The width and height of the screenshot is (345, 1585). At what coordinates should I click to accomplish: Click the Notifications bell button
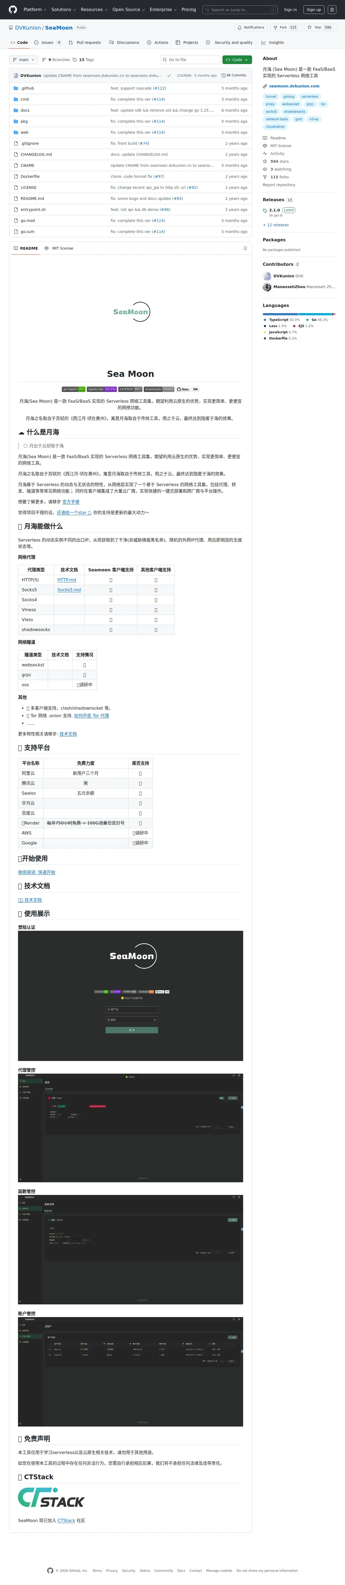(251, 28)
